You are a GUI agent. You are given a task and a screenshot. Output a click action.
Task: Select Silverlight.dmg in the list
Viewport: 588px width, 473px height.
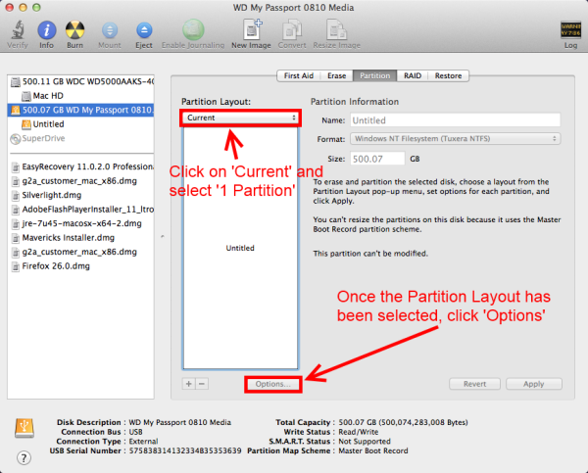pyautogui.click(x=80, y=195)
